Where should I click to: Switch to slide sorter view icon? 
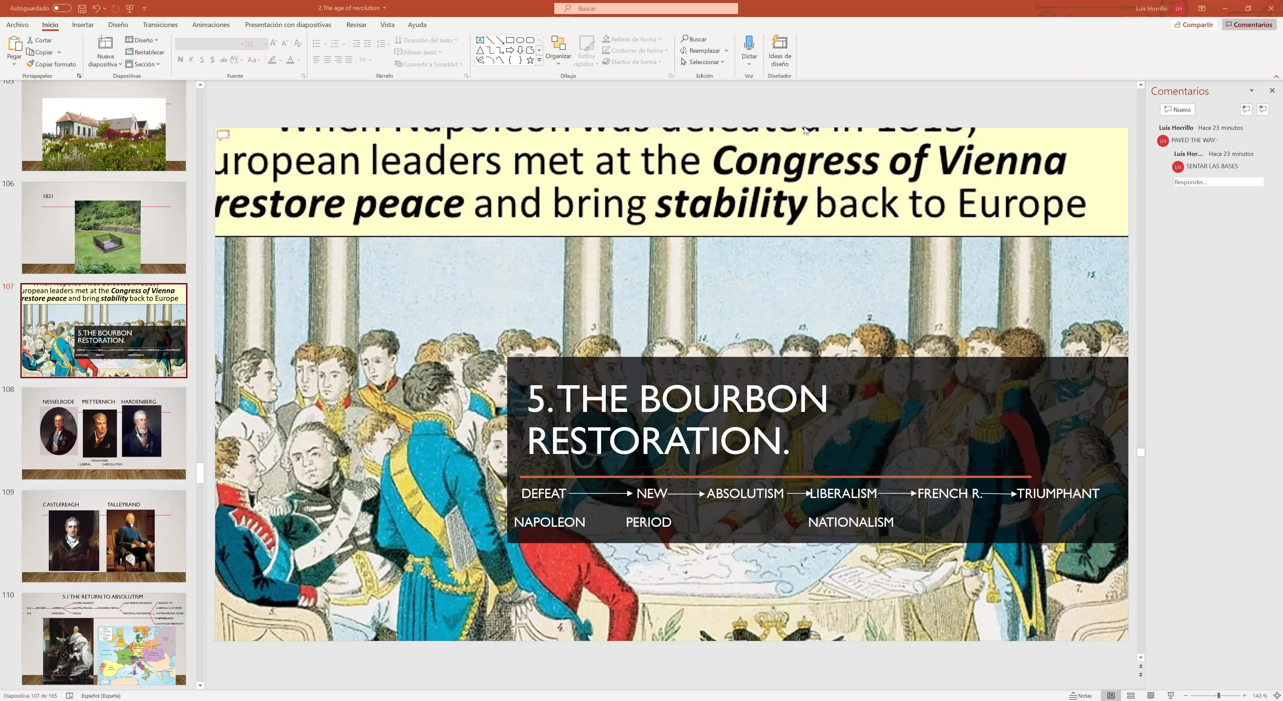point(1131,696)
